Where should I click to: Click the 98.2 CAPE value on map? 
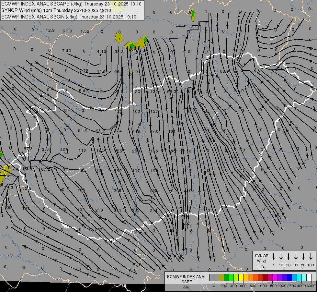coord(100,131)
